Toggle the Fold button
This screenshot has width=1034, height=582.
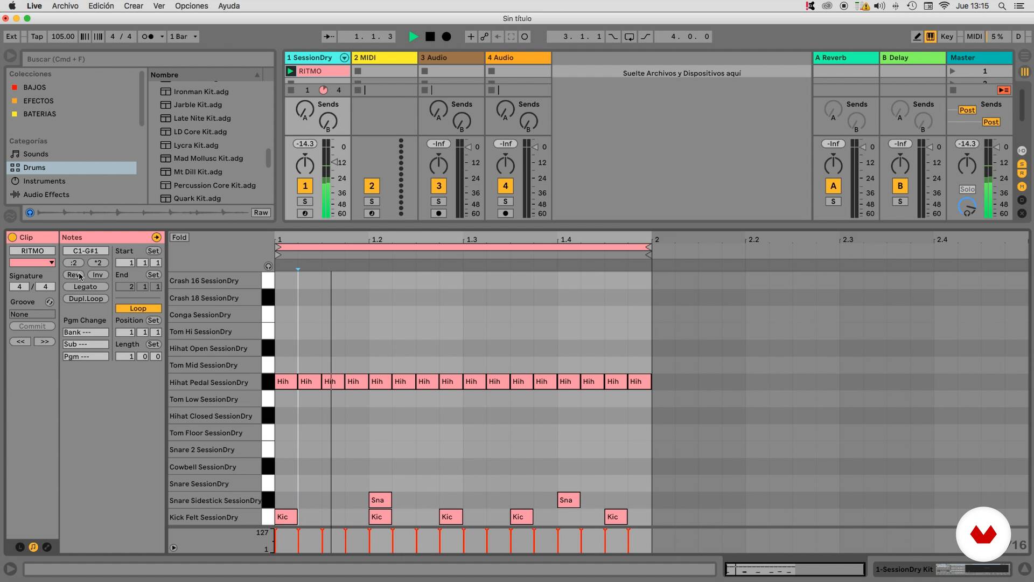[179, 237]
